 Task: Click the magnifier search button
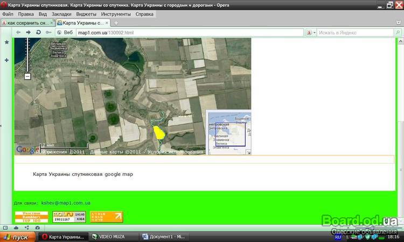tap(398, 33)
